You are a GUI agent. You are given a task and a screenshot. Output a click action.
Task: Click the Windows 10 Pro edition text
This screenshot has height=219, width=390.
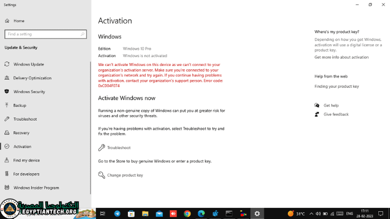coord(137,49)
